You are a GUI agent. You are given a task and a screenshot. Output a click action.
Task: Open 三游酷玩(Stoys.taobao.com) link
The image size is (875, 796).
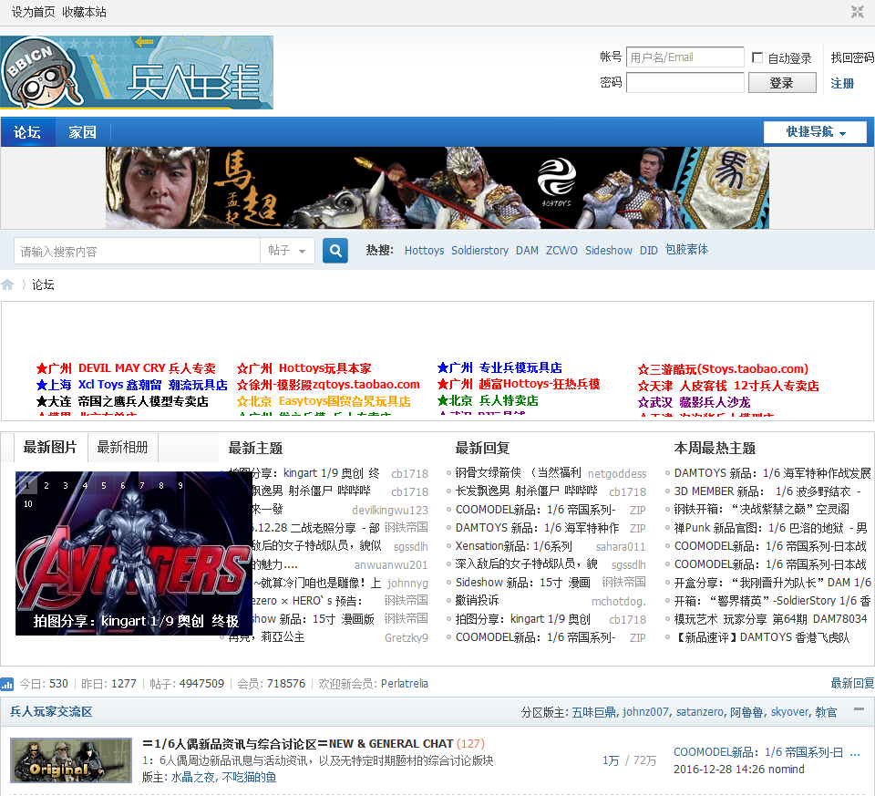(723, 369)
